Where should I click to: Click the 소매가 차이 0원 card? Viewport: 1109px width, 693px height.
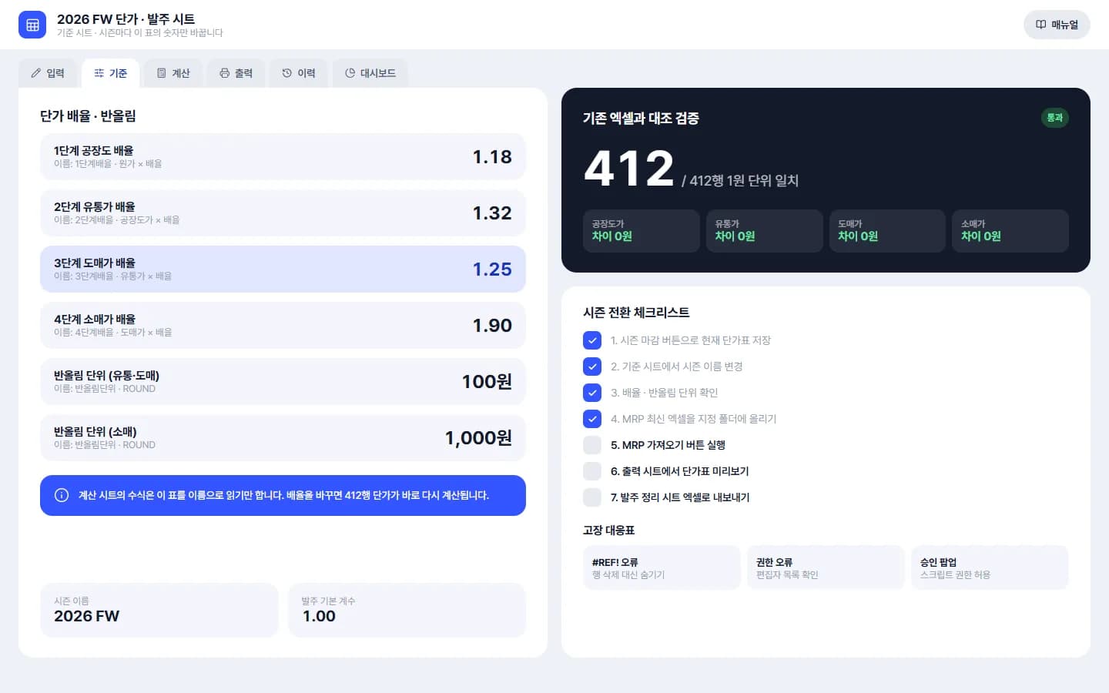pos(1010,231)
